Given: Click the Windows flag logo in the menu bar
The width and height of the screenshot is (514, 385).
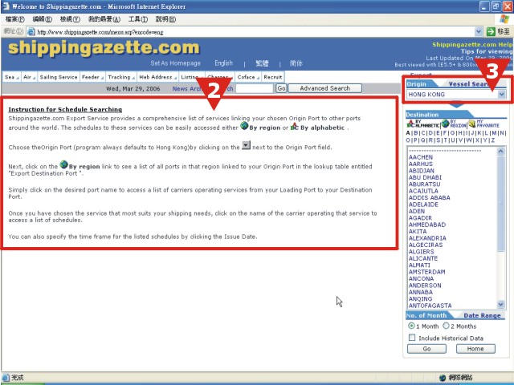Looking at the screenshot, I should pyautogui.click(x=504, y=19).
